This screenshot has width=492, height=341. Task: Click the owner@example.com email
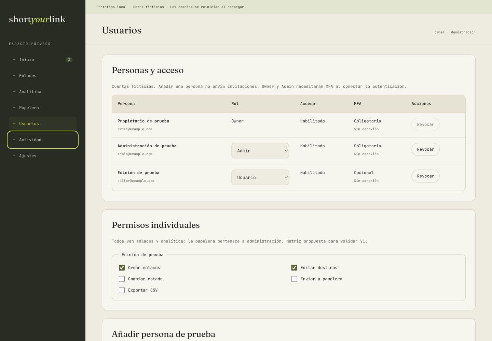(135, 129)
